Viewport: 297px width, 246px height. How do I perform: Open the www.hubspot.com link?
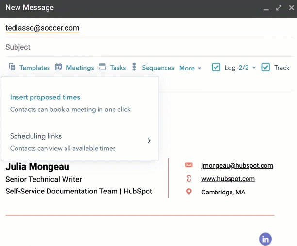point(228,179)
